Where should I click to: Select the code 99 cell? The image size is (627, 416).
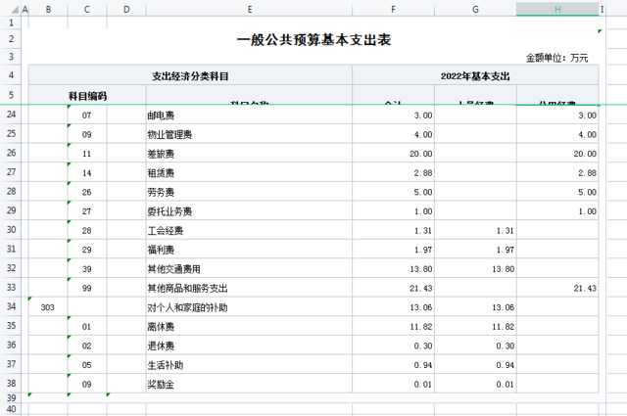point(86,288)
